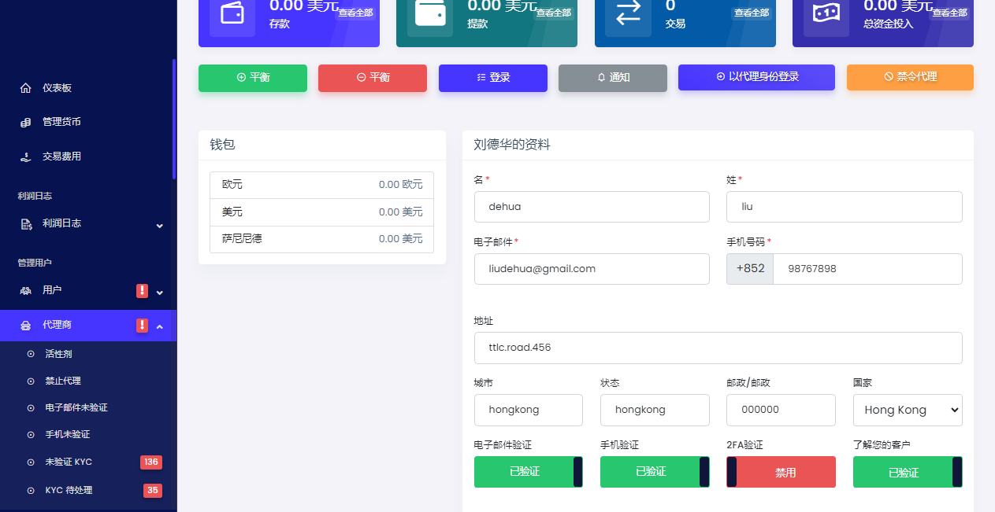
Task: Click the 交易费用 hand icon
Action: point(25,157)
